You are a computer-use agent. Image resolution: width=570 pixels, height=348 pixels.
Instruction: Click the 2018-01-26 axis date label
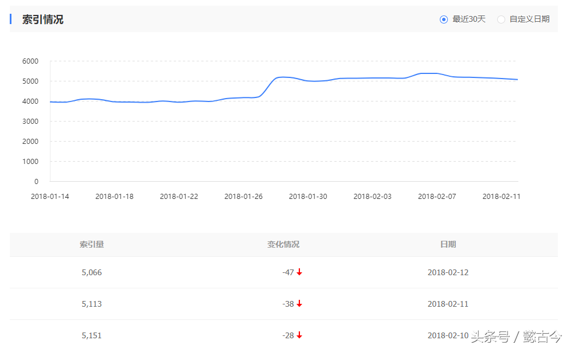coord(243,197)
